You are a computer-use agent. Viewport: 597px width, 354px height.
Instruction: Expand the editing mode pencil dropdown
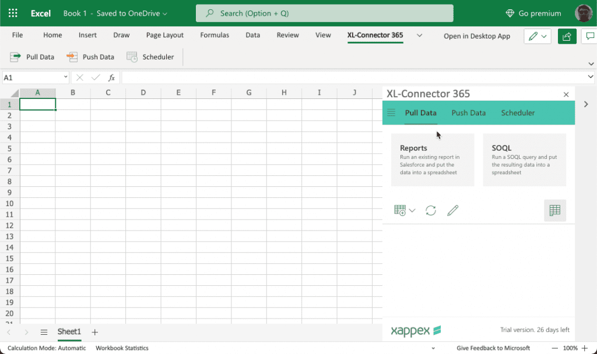click(x=545, y=36)
